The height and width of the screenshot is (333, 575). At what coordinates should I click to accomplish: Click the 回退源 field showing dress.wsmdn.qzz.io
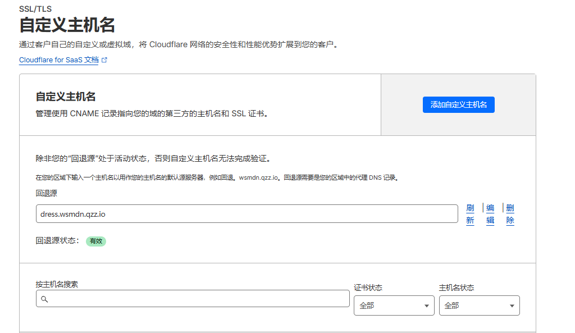pos(247,214)
